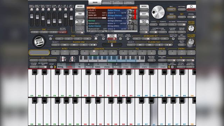224x126 pixels.
Task: Click the large silver data wheel
Action: point(158,12)
